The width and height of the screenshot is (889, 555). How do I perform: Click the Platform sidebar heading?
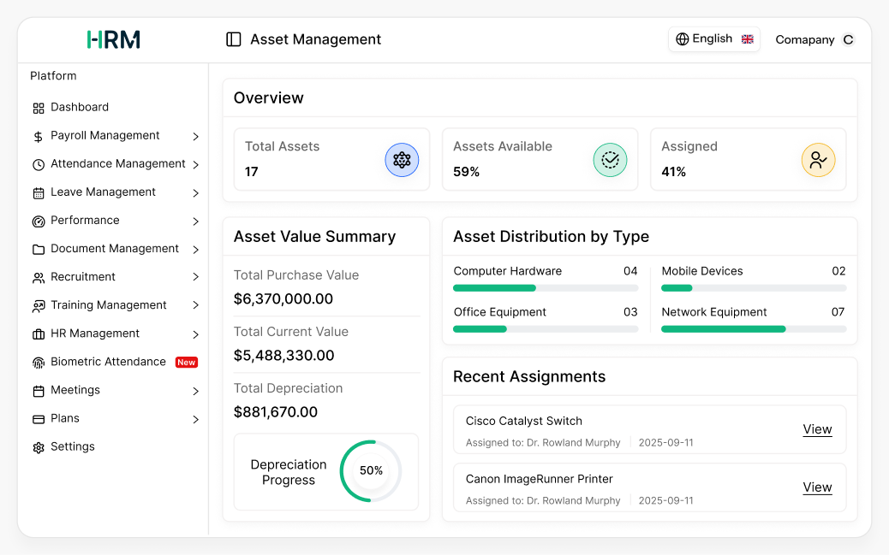pos(53,76)
